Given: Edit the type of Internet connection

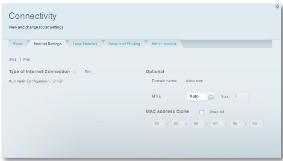Looking at the screenshot, I should coord(88,72).
